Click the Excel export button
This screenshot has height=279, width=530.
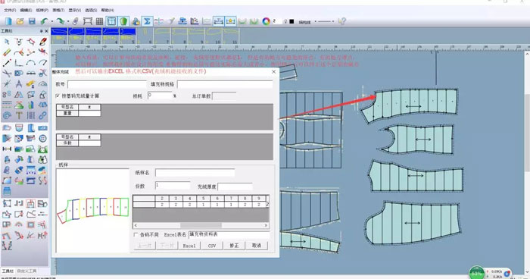coord(189,246)
